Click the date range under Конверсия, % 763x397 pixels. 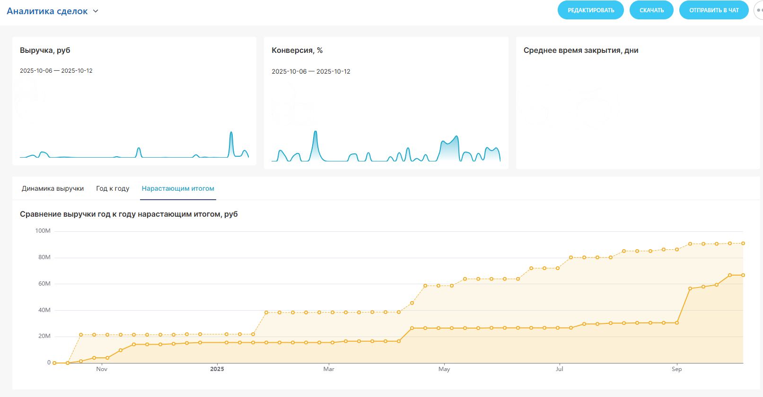click(x=311, y=72)
